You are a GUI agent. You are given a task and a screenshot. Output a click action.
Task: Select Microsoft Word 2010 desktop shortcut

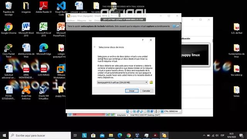coord(26,30)
